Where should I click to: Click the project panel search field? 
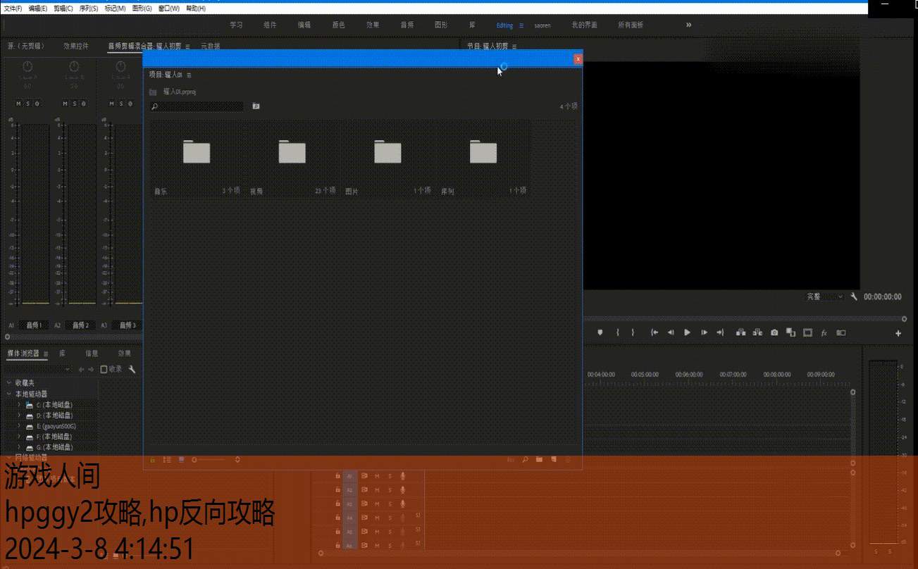[197, 106]
